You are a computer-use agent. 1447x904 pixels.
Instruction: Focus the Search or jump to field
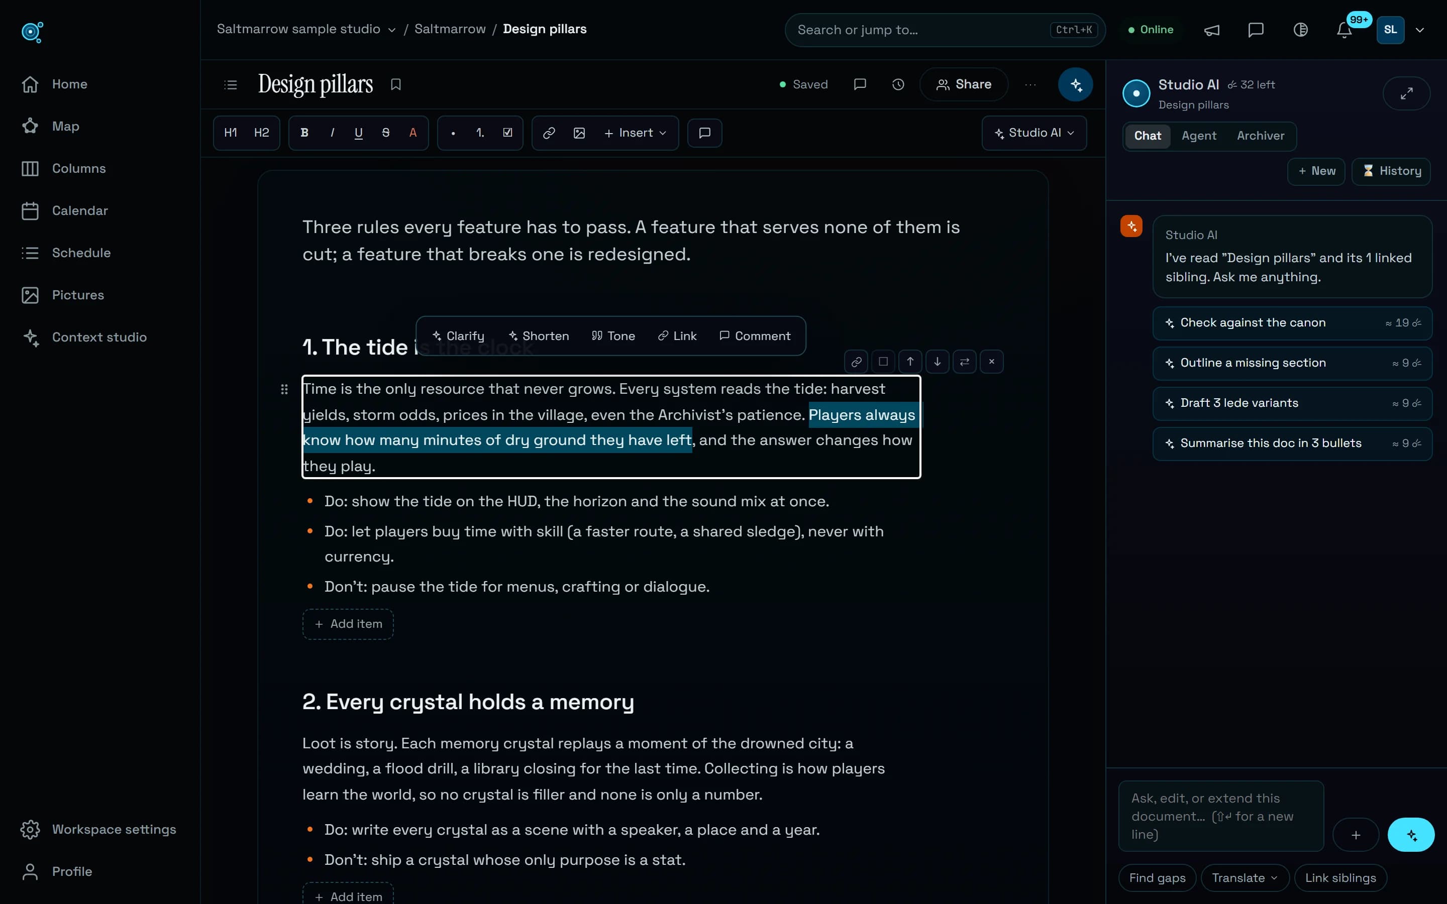945,30
